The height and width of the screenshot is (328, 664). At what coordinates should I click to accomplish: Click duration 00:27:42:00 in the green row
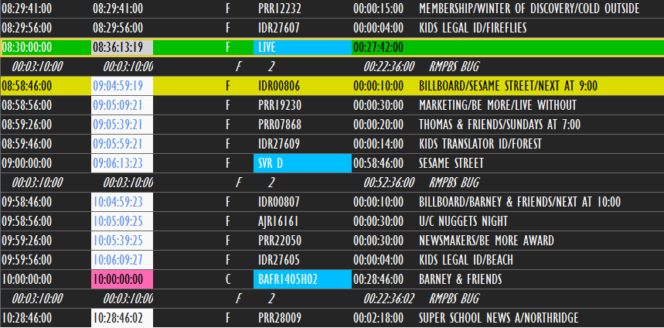point(378,47)
